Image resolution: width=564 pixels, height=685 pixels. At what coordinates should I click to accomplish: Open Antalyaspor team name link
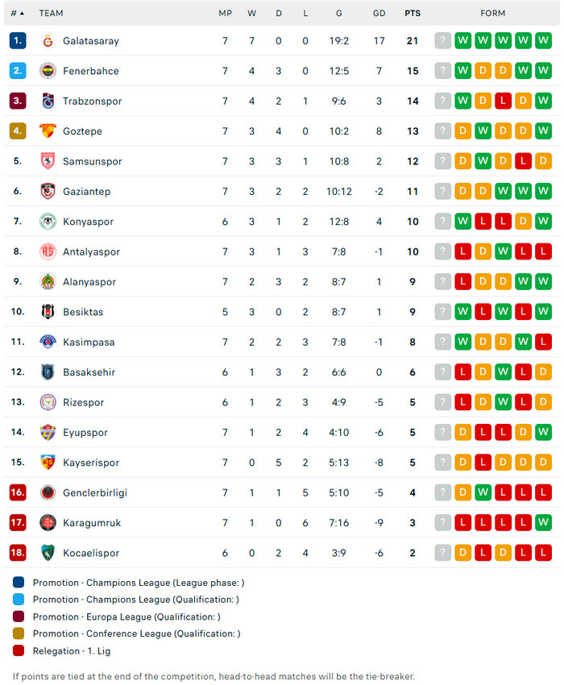coord(91,251)
